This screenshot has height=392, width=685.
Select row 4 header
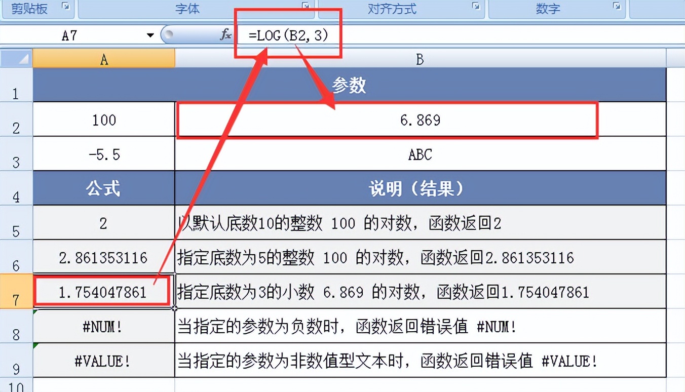pyautogui.click(x=16, y=188)
